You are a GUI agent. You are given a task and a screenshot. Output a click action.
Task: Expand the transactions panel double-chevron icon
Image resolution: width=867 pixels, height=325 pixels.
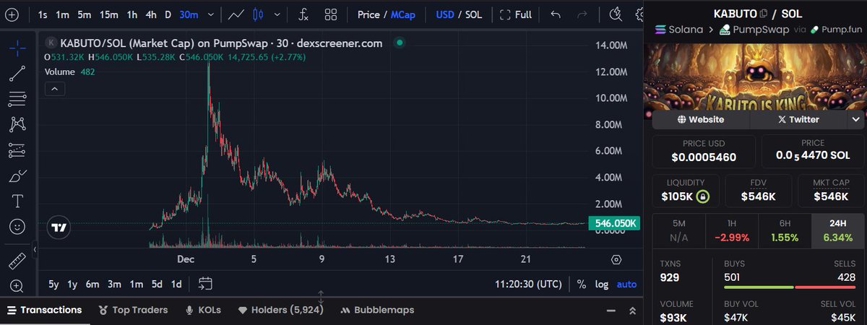632,310
